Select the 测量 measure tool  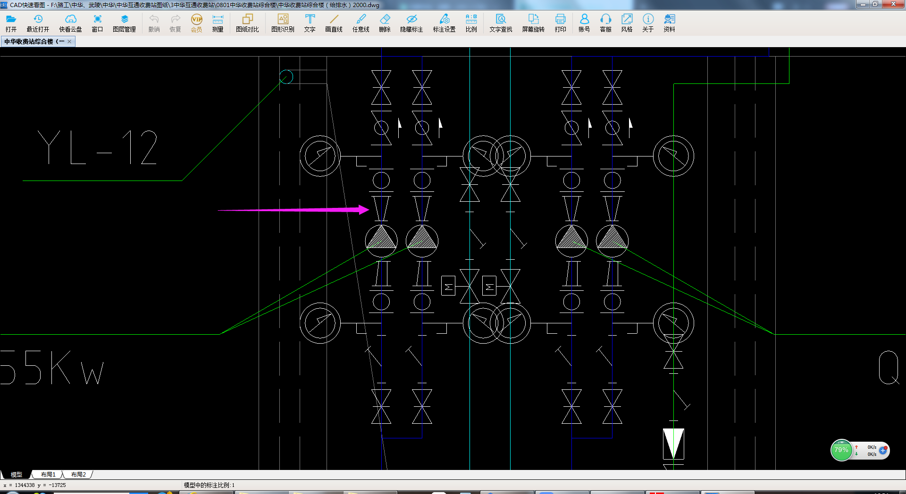coord(218,23)
